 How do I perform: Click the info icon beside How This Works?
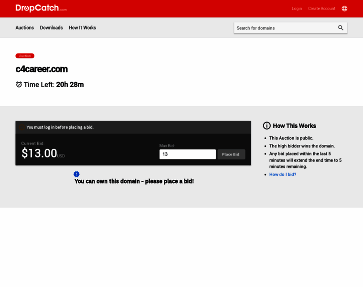[x=267, y=126]
